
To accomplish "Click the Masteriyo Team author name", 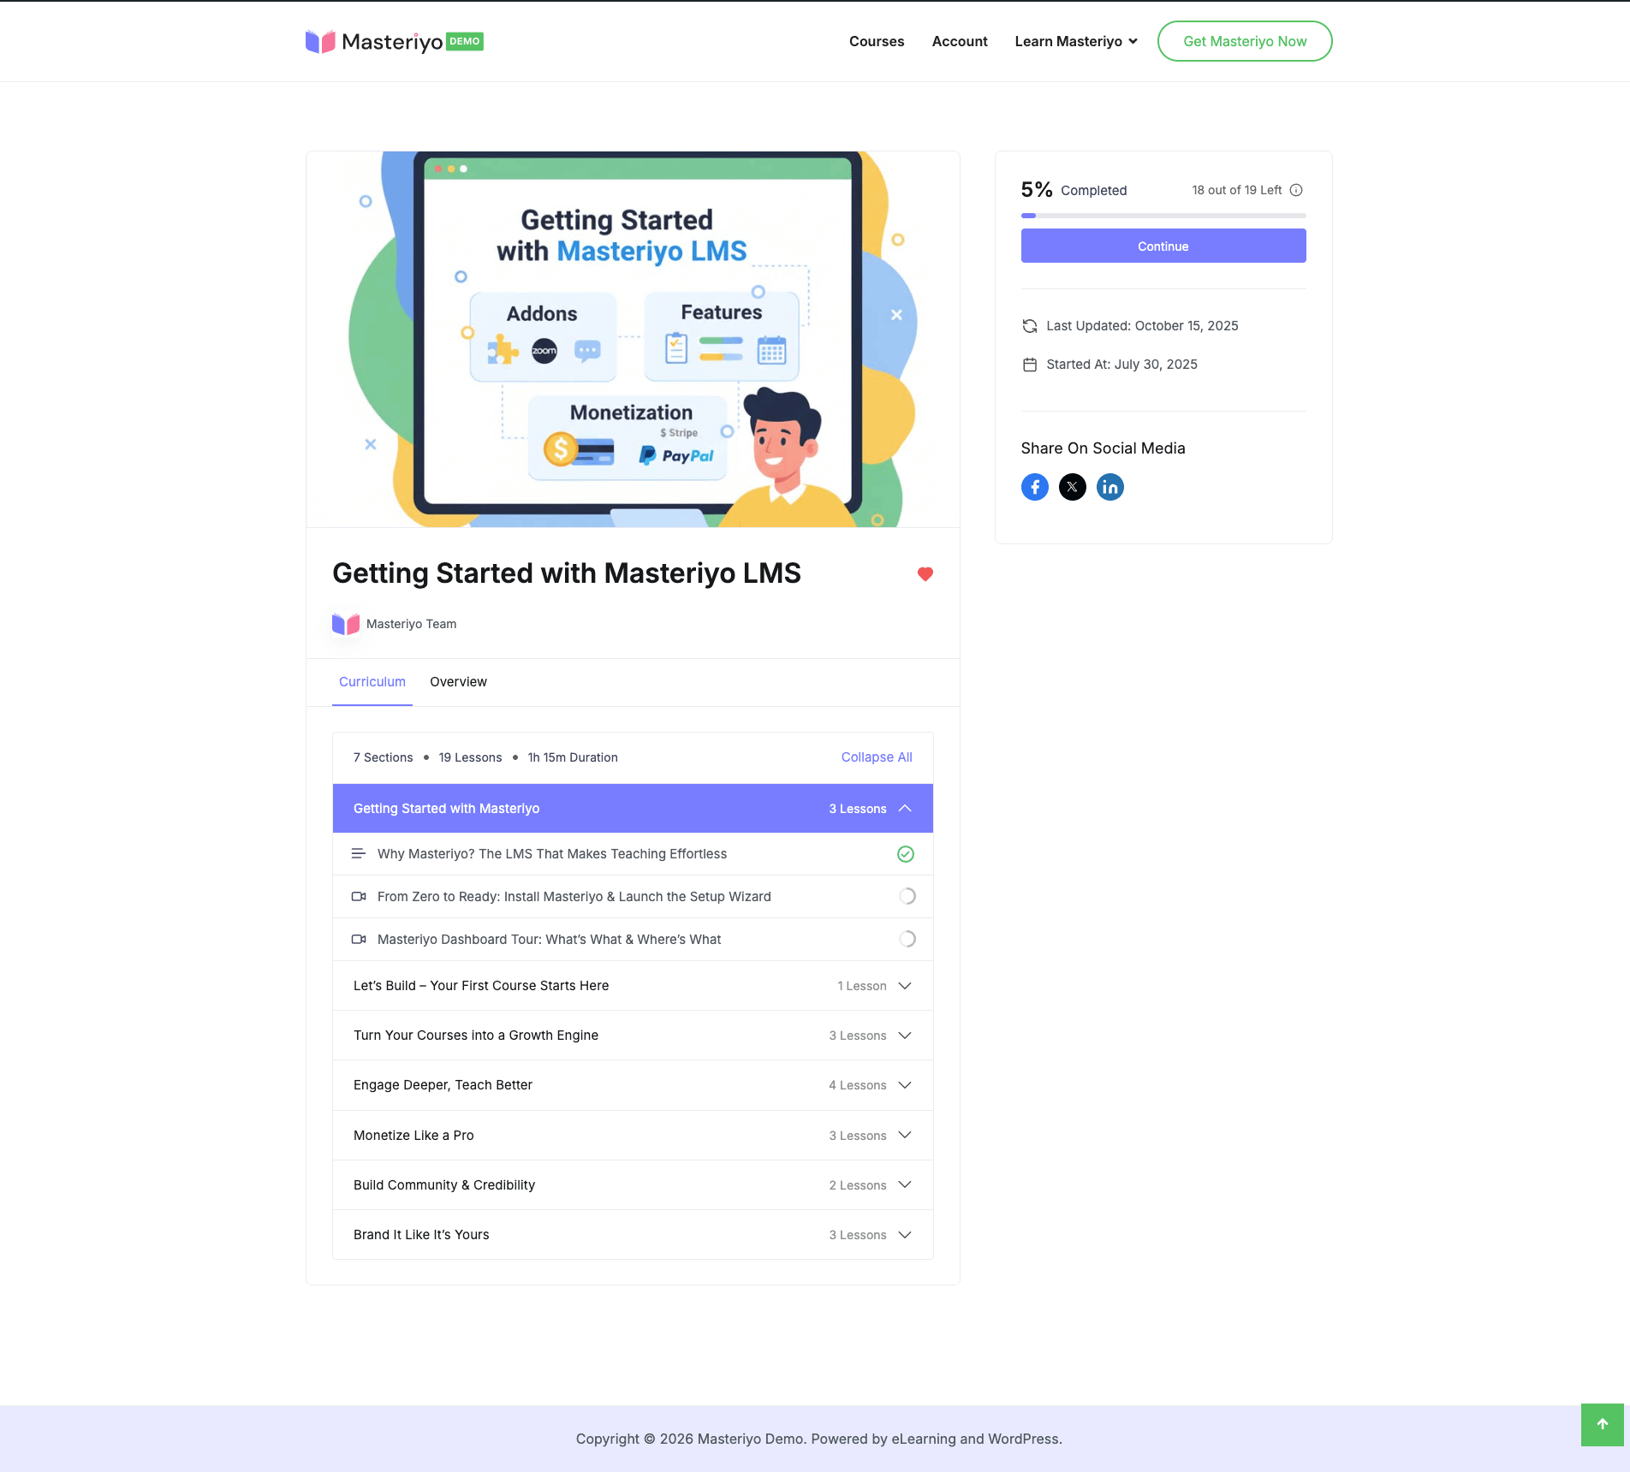I will pyautogui.click(x=412, y=624).
